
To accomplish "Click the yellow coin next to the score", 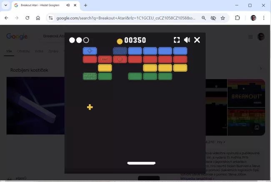I will (x=120, y=41).
